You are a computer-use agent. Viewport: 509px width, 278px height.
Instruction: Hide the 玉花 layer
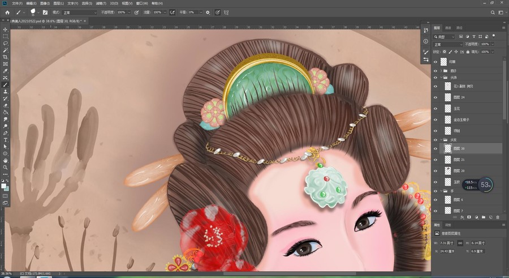[435, 109]
